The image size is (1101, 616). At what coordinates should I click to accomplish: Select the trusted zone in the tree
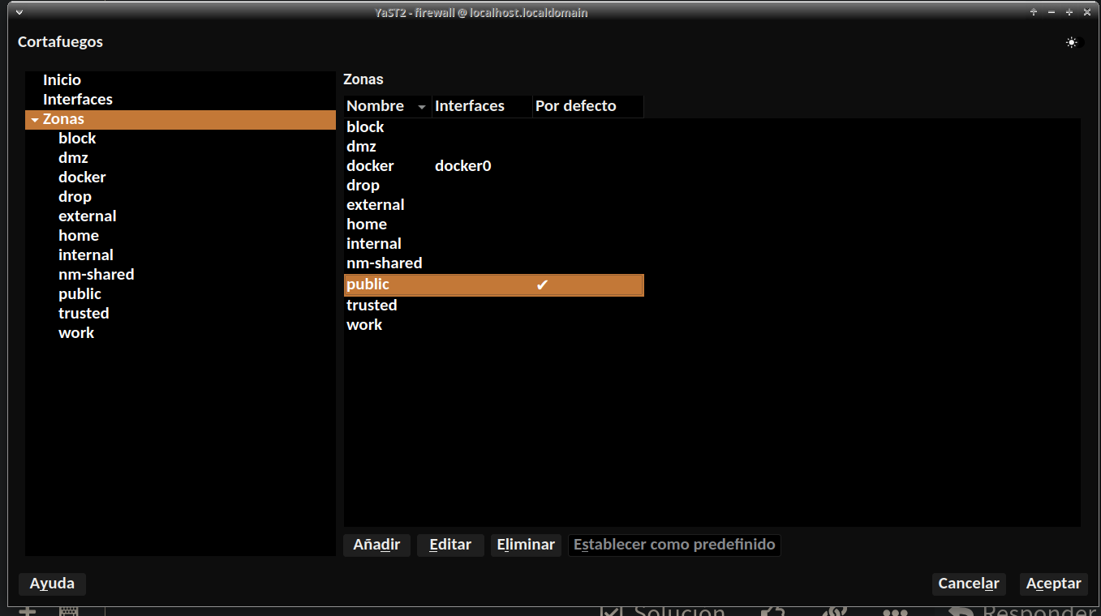84,314
